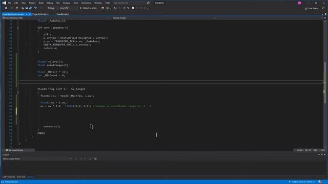Click the Undo toolbar icon
Screen dimensions: 328x184
(35, 8)
